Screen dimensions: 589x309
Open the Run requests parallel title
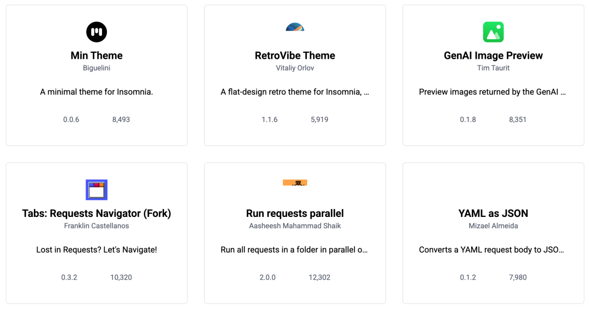click(x=295, y=213)
